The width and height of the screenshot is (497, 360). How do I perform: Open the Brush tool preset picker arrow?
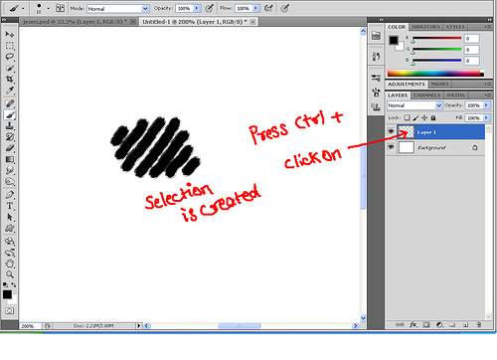[x=23, y=8]
